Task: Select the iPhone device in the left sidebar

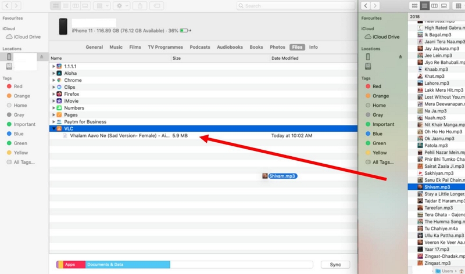Action: (x=9, y=57)
